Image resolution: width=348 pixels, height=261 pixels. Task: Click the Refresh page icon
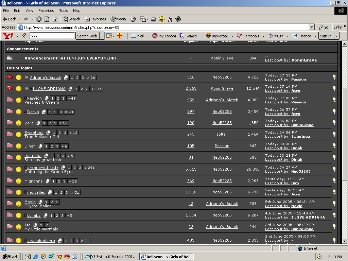point(47,19)
